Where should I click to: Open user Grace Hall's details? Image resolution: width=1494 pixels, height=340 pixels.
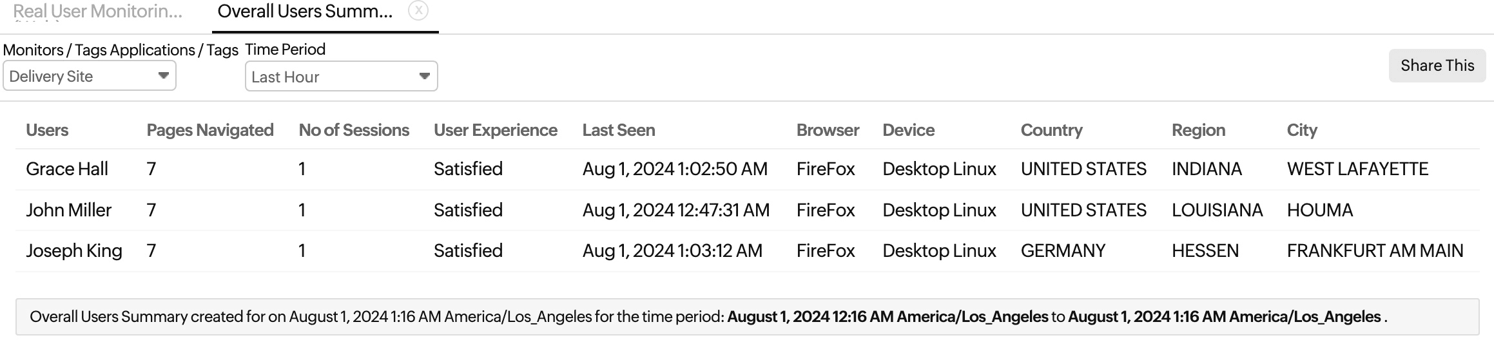(67, 169)
